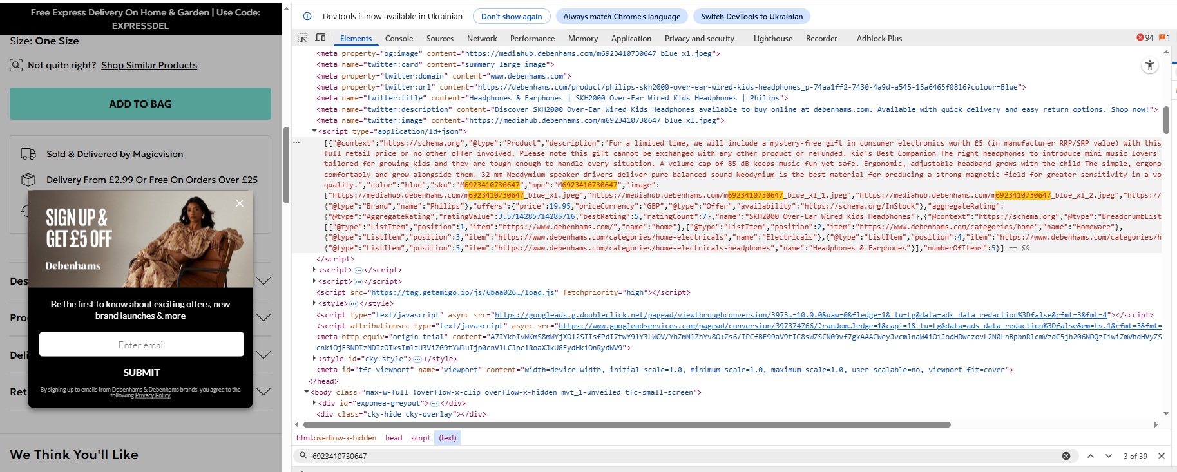Open the Performance tab
The width and height of the screenshot is (1177, 472).
point(532,39)
